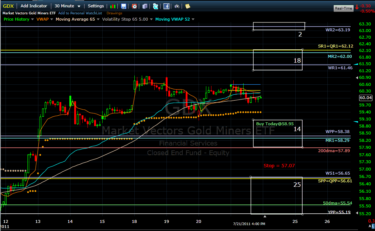This screenshot has width=375, height=231.
Task: Click the red down-arrow price change indicator
Action: 357,7
